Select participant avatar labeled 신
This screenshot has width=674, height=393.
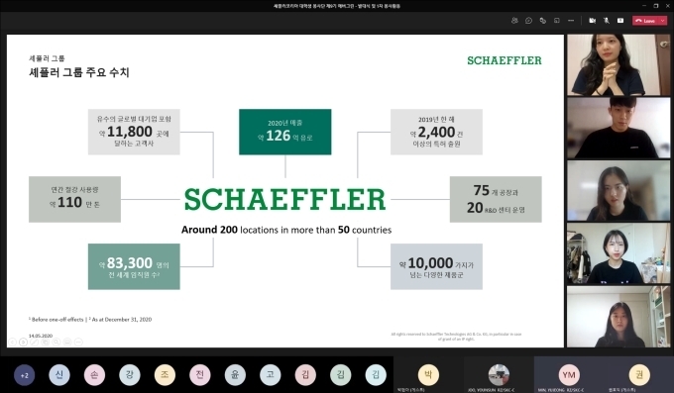click(59, 375)
